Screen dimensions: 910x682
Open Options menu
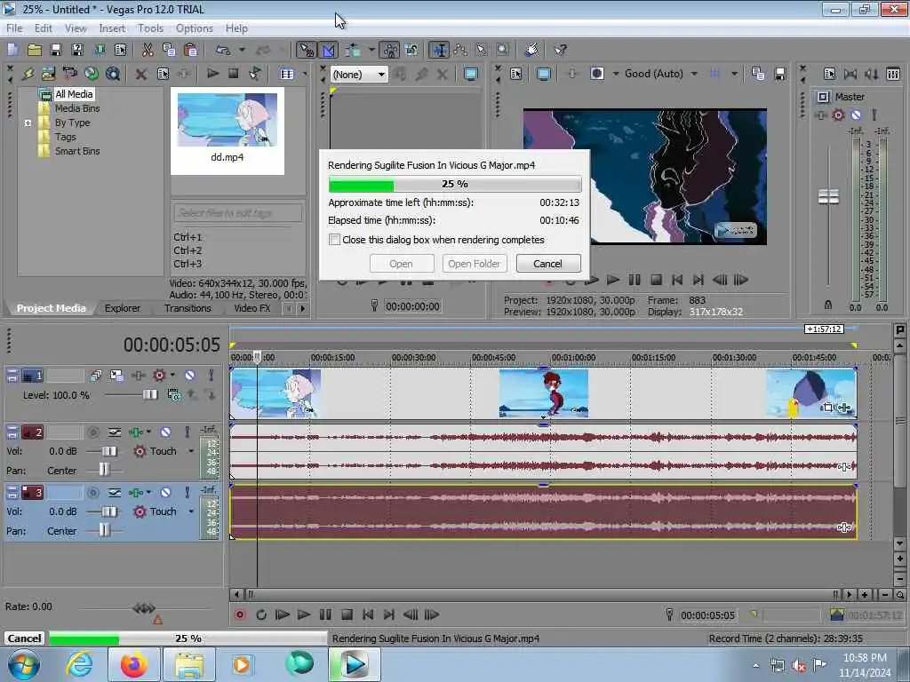(x=195, y=28)
